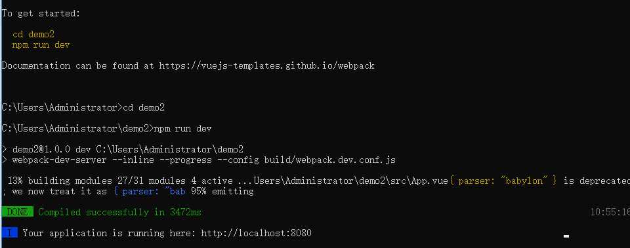Viewport: 630px width, 248px height.
Task: Open the http://localhost:8080 URL
Action: click(x=257, y=233)
